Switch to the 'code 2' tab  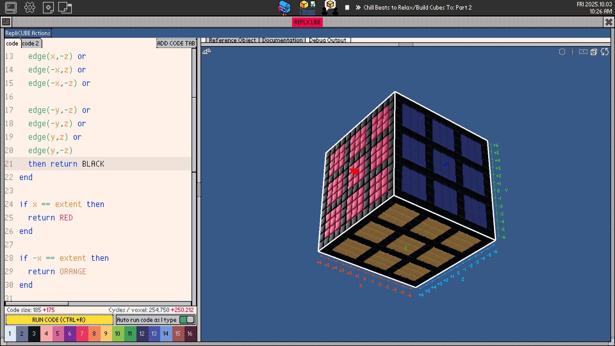tap(30, 43)
